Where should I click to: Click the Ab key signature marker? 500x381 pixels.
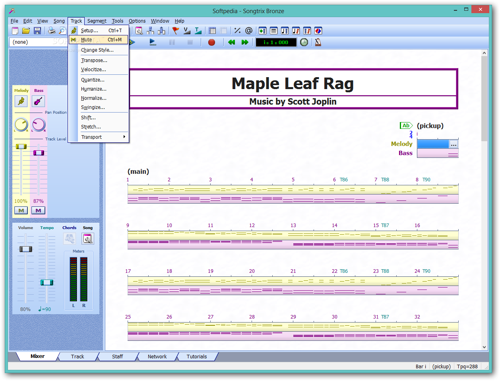point(406,126)
